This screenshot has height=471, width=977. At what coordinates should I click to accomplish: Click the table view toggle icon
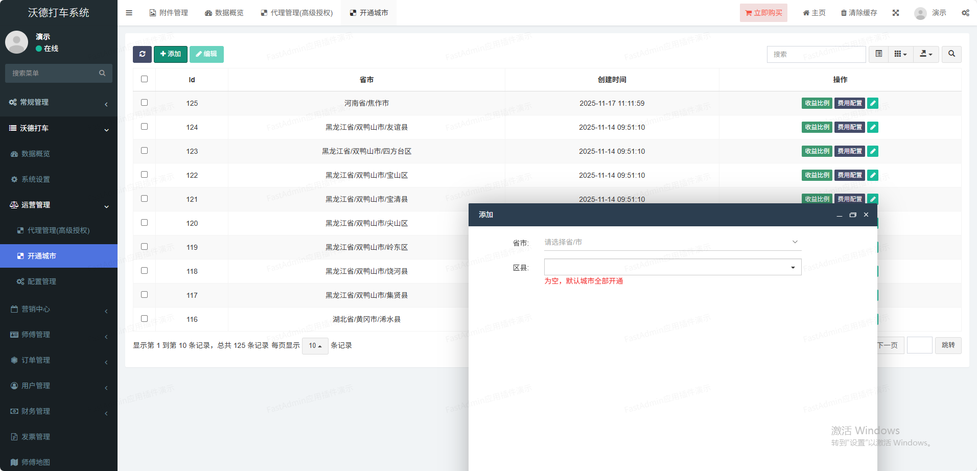[x=878, y=54]
